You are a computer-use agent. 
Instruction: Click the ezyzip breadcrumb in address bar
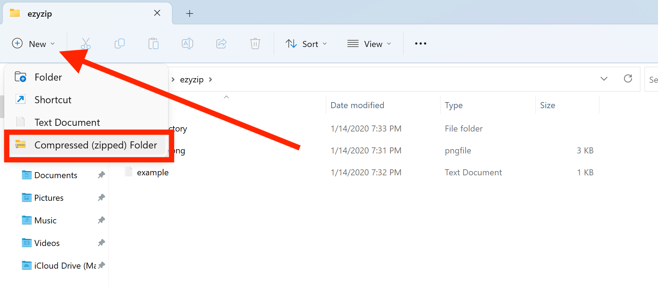click(x=192, y=80)
